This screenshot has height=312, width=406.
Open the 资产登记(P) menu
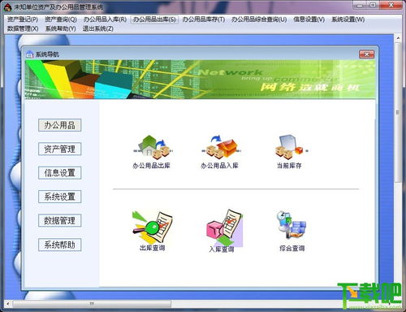[23, 19]
